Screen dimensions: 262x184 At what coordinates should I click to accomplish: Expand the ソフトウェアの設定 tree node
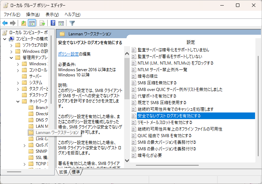pos(11,45)
